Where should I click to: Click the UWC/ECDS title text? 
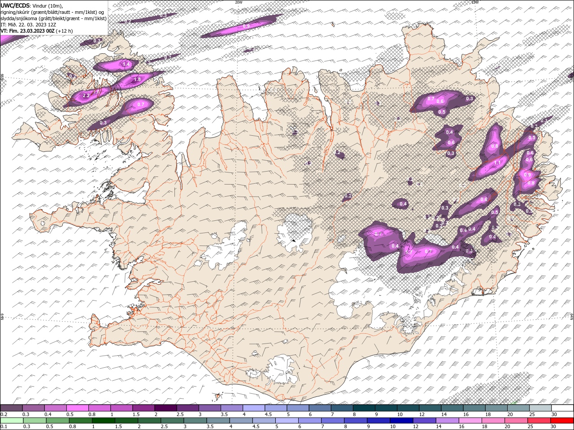coord(15,5)
